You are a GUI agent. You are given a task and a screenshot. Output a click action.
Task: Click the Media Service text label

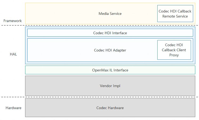110,14
